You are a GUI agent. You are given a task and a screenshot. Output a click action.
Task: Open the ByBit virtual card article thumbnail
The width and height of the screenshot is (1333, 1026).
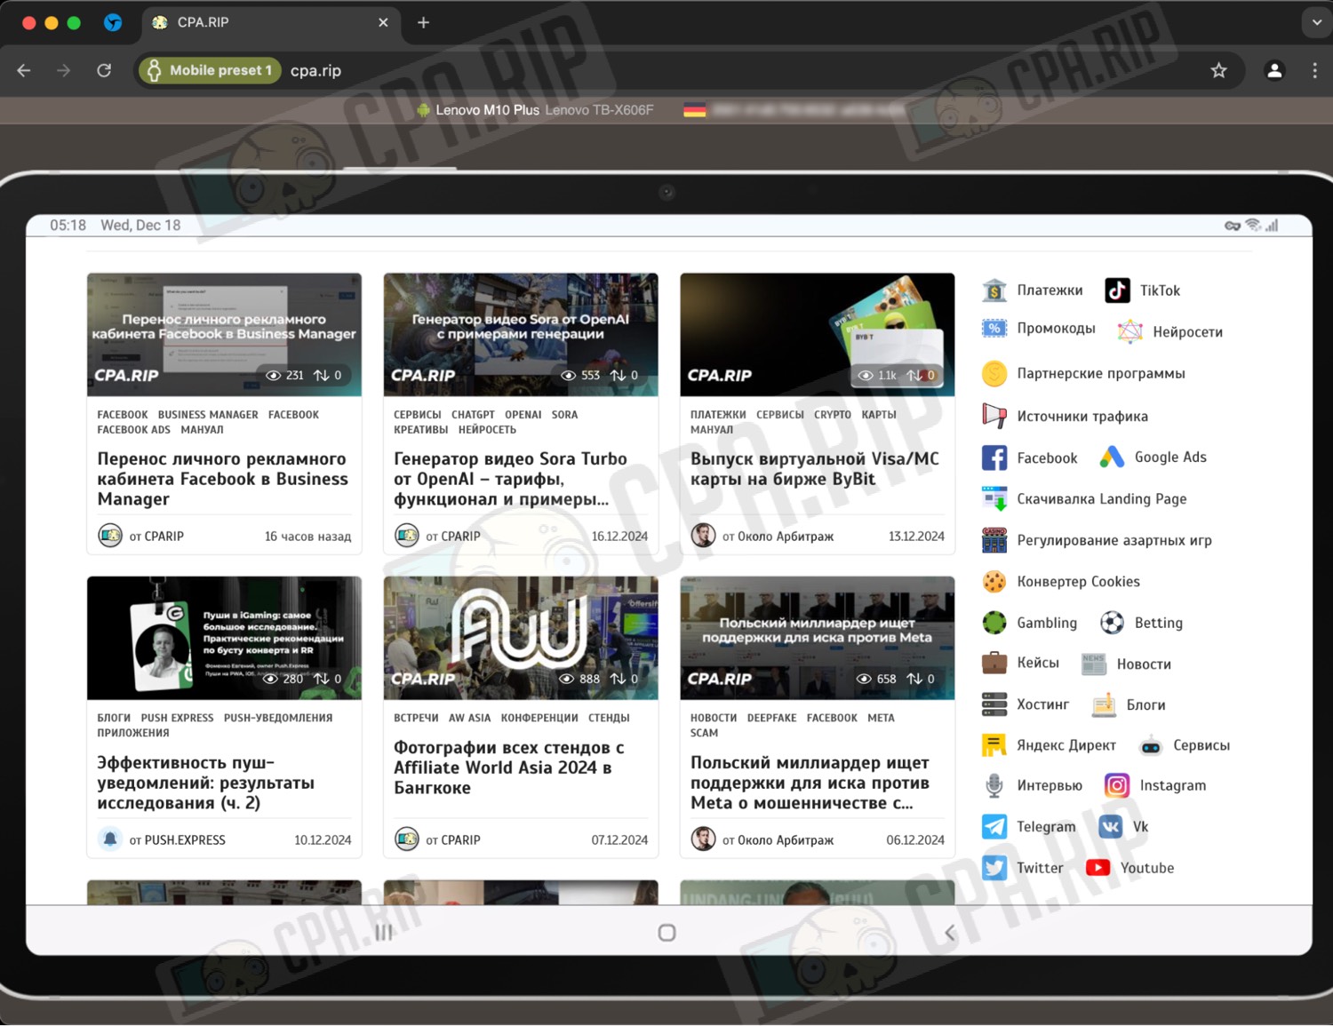coord(818,334)
